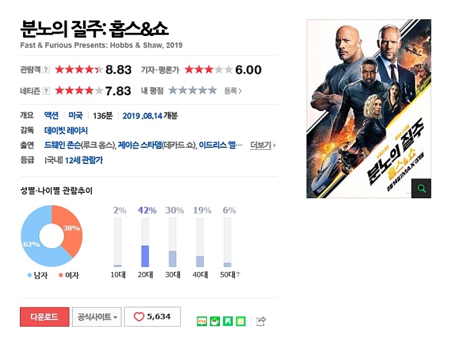
Task: Set my rating on 내 평점 stars
Action: (x=193, y=91)
